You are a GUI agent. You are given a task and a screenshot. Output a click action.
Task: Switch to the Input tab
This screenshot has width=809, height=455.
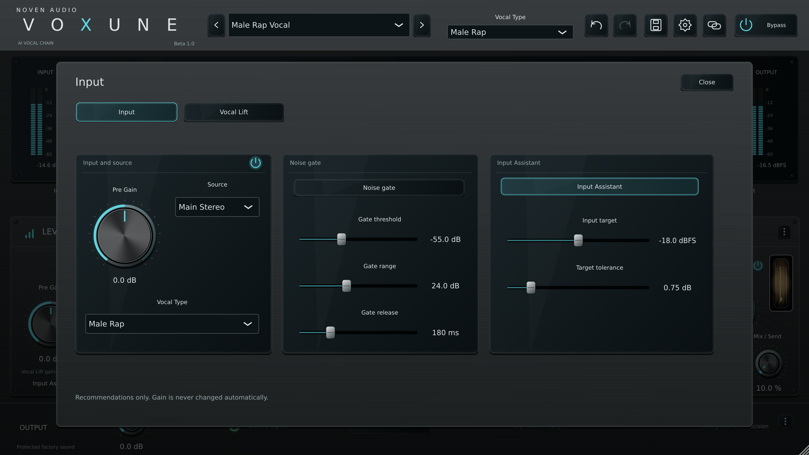coord(127,112)
